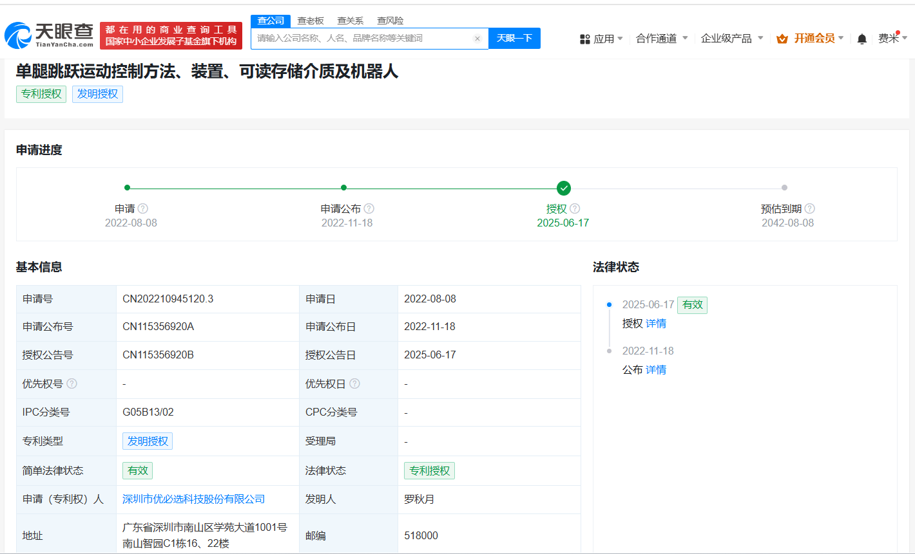Viewport: 915px width, 554px height.
Task: Click help icon next to 授权 step
Action: [575, 208]
